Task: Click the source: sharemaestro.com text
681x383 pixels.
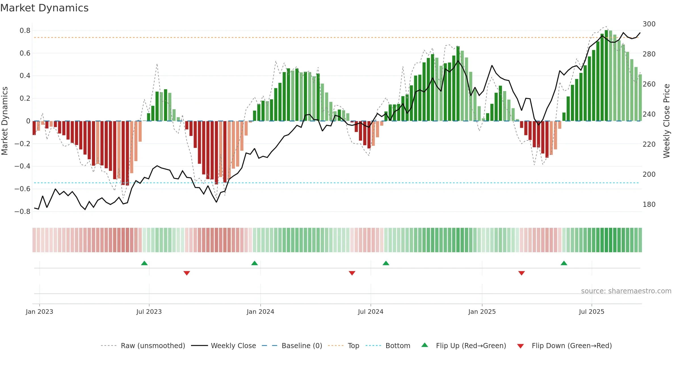Action: pos(626,291)
